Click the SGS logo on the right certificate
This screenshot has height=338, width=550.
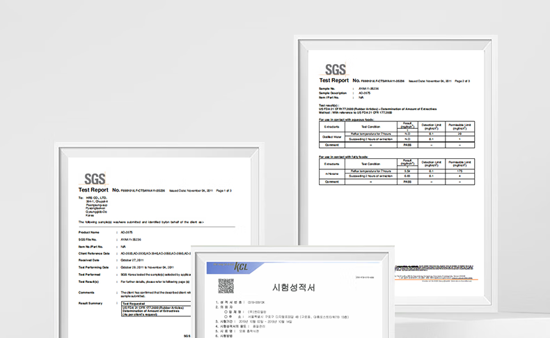[335, 69]
